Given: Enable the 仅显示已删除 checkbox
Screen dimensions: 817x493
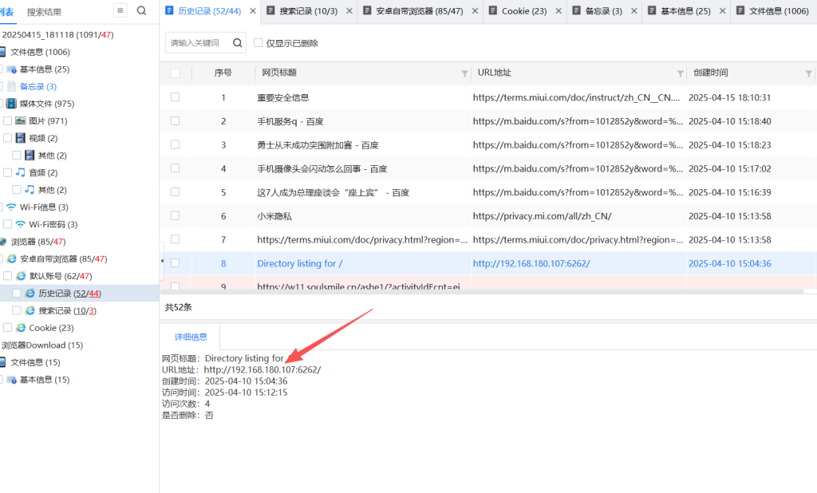Looking at the screenshot, I should (258, 43).
